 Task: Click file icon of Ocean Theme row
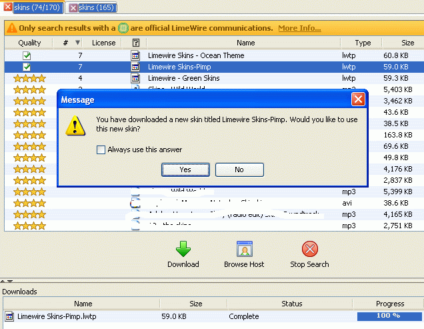point(135,55)
